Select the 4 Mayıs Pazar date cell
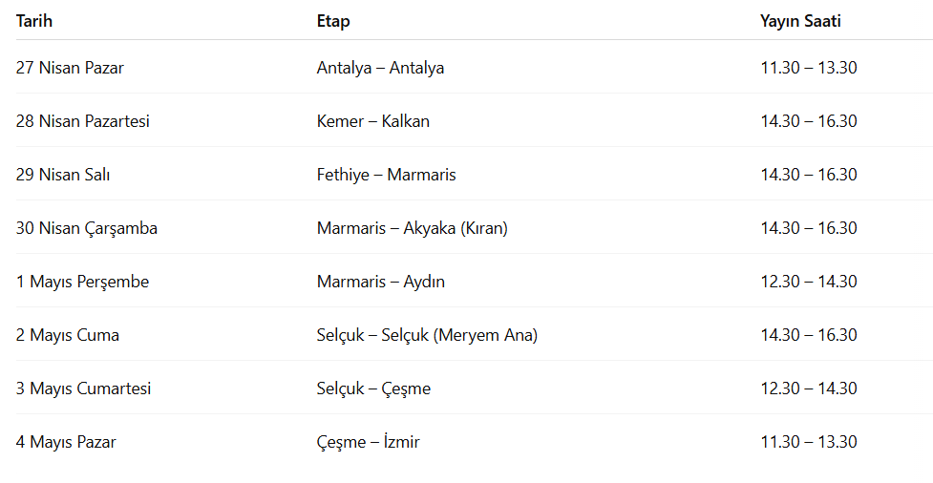Screen dimensions: 933x483 pos(66,442)
